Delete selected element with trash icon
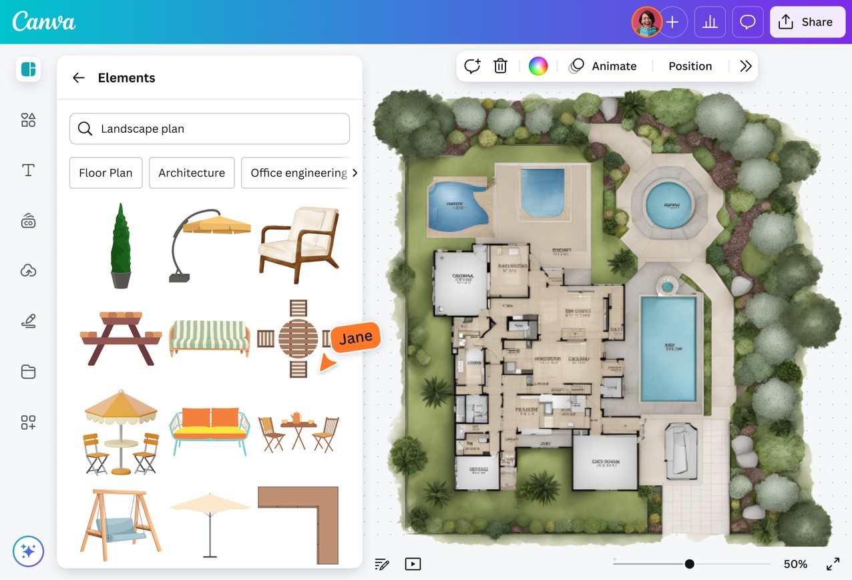Viewport: 852px width, 580px height. click(x=500, y=66)
